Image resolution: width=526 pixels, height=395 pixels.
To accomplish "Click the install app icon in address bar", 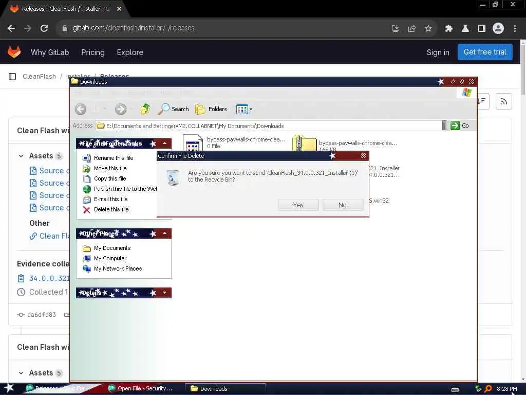I will click(x=396, y=29).
